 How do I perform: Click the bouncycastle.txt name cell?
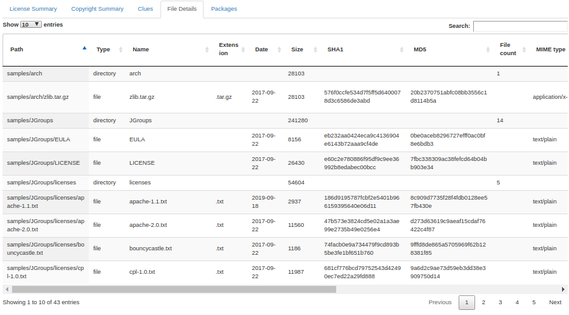click(x=150, y=248)
